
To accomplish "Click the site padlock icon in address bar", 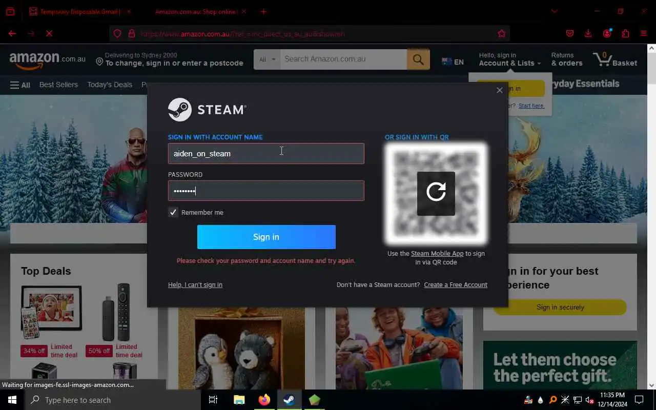I will click(132, 34).
